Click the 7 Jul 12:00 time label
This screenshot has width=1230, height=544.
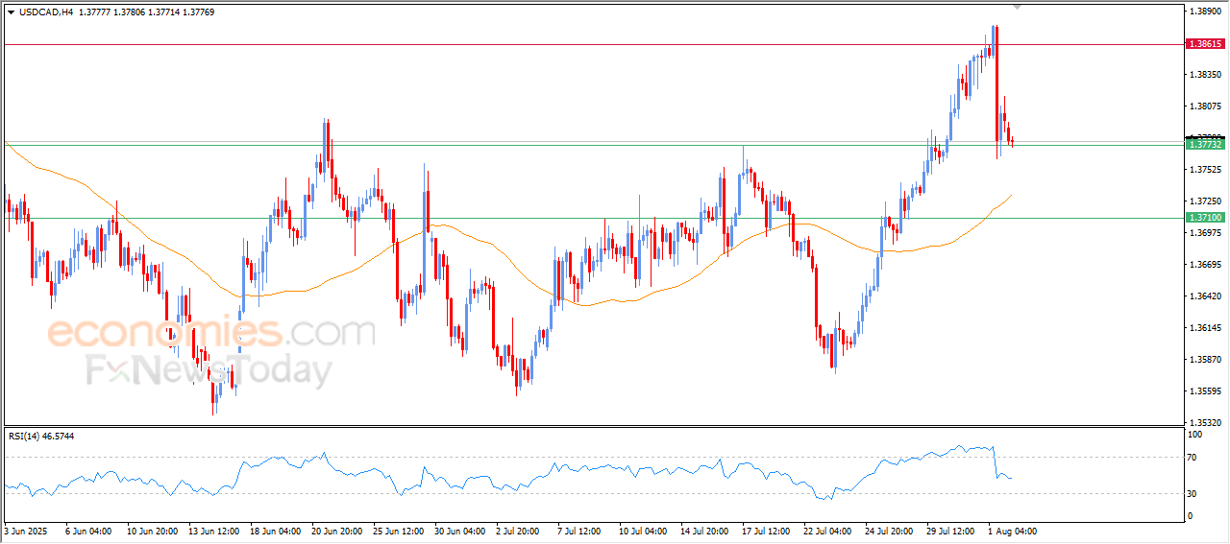pos(581,531)
